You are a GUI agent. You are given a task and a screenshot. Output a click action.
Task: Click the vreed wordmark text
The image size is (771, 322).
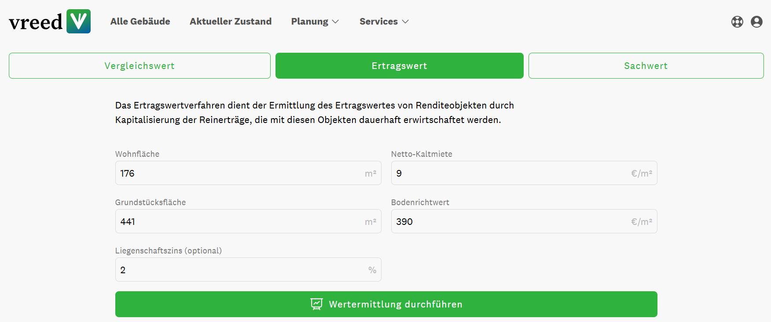click(x=36, y=22)
